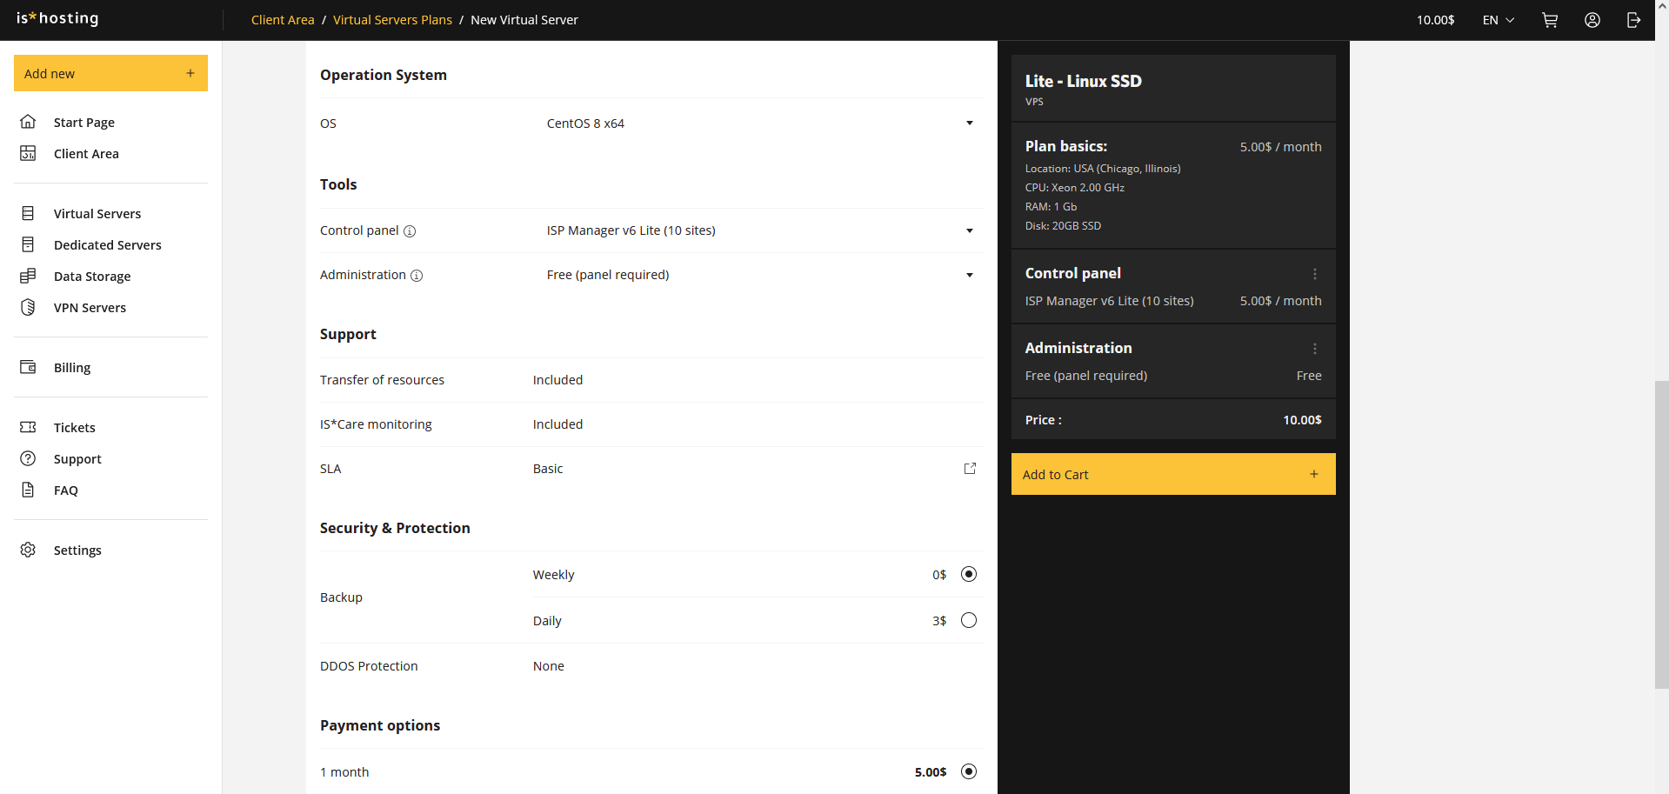Open the shopping cart icon
1669x794 pixels.
[1550, 19]
